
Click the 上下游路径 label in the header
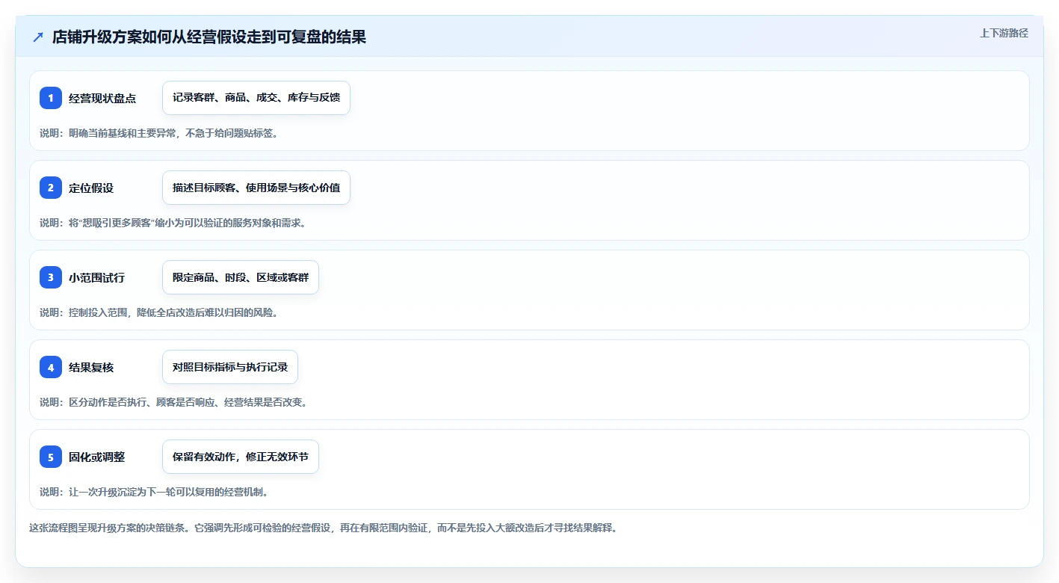(1004, 33)
